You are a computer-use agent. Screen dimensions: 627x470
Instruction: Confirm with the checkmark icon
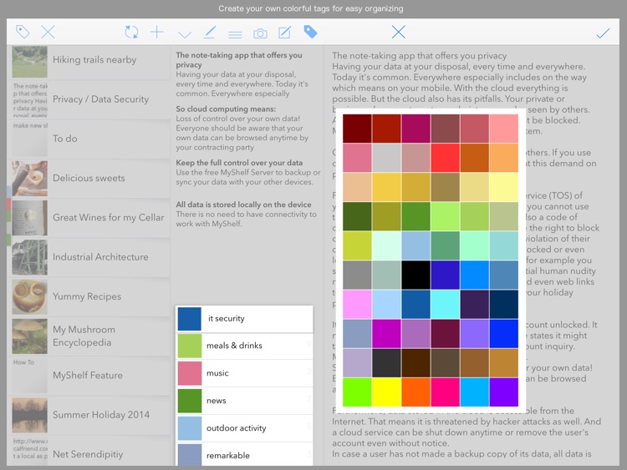pos(603,33)
